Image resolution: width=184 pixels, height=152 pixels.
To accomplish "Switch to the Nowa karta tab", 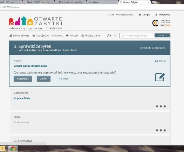I will 102,2.
